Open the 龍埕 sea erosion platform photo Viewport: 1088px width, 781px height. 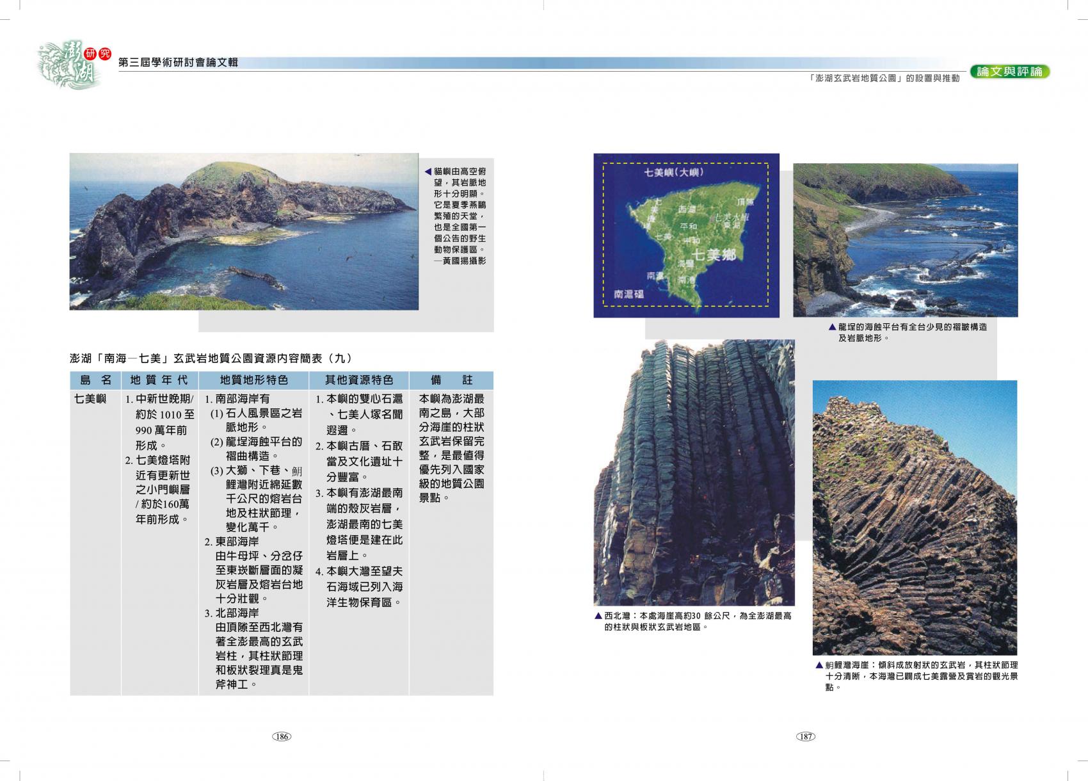coord(905,240)
